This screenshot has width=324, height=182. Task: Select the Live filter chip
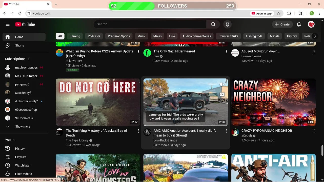[172, 36]
